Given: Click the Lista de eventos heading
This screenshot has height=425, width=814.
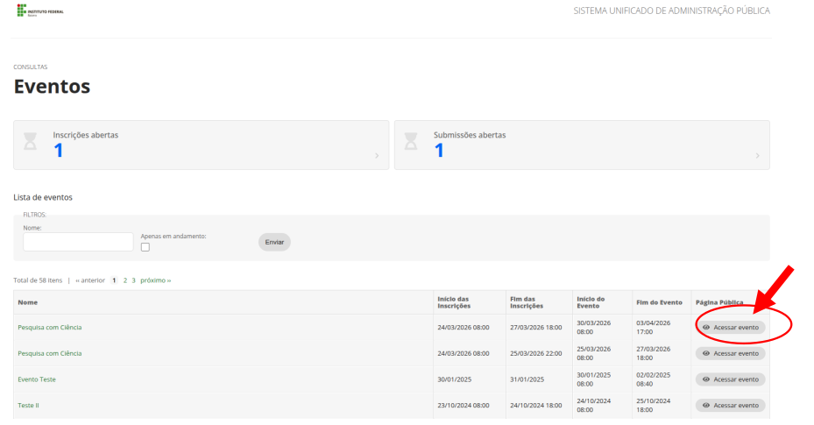Looking at the screenshot, I should (x=43, y=197).
